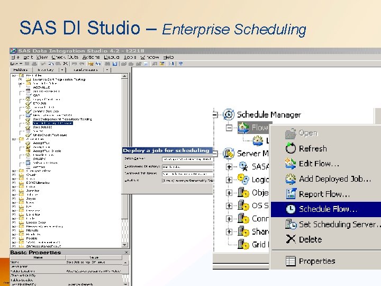Select the Jennifer folder in the tree

click(33, 191)
